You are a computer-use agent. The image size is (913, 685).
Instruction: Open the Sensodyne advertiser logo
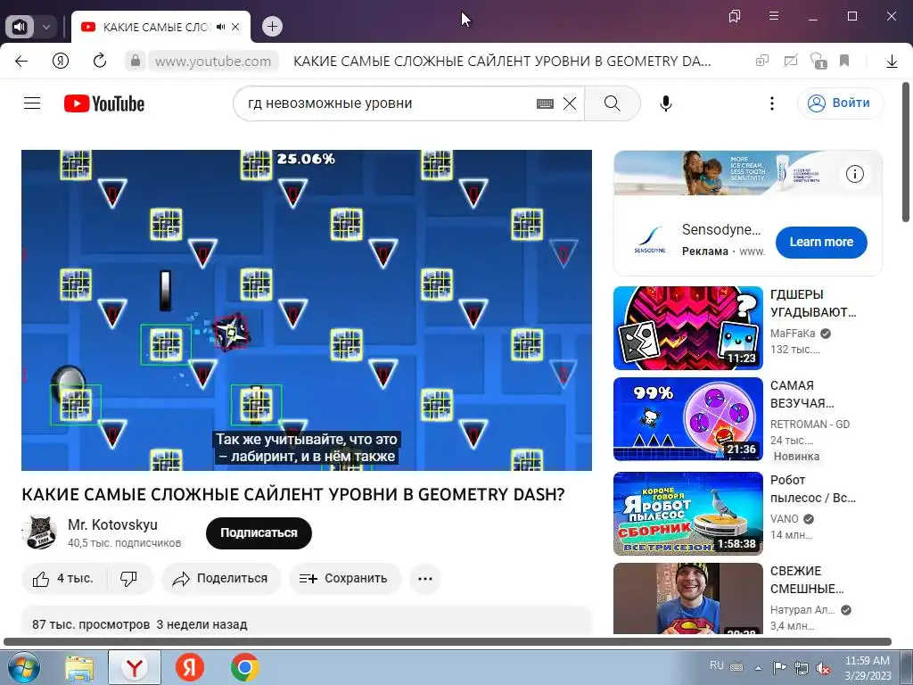pyautogui.click(x=650, y=239)
